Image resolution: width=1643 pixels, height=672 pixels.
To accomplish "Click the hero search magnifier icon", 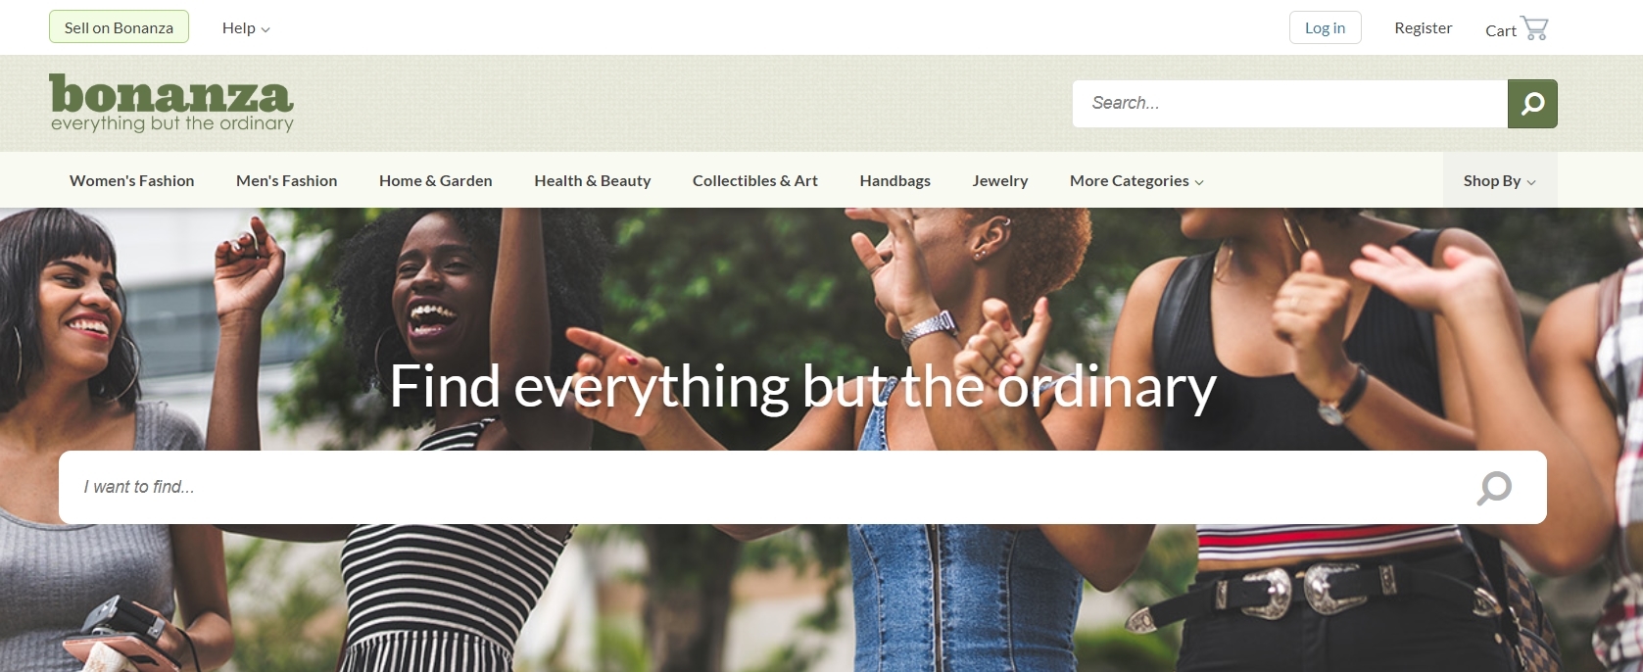I will tap(1494, 488).
